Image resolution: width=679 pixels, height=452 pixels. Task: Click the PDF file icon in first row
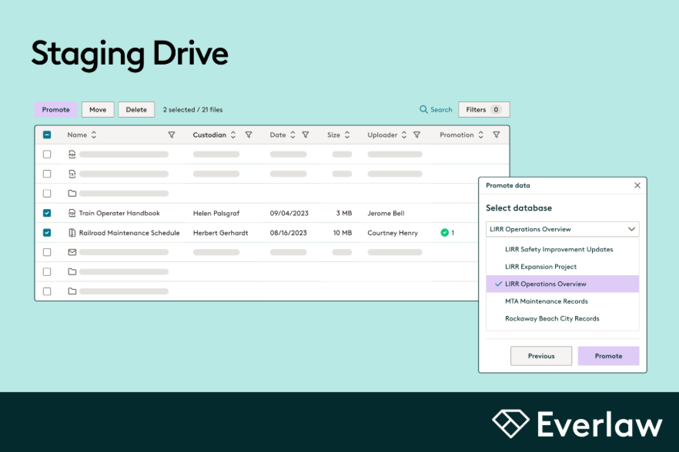(x=72, y=155)
